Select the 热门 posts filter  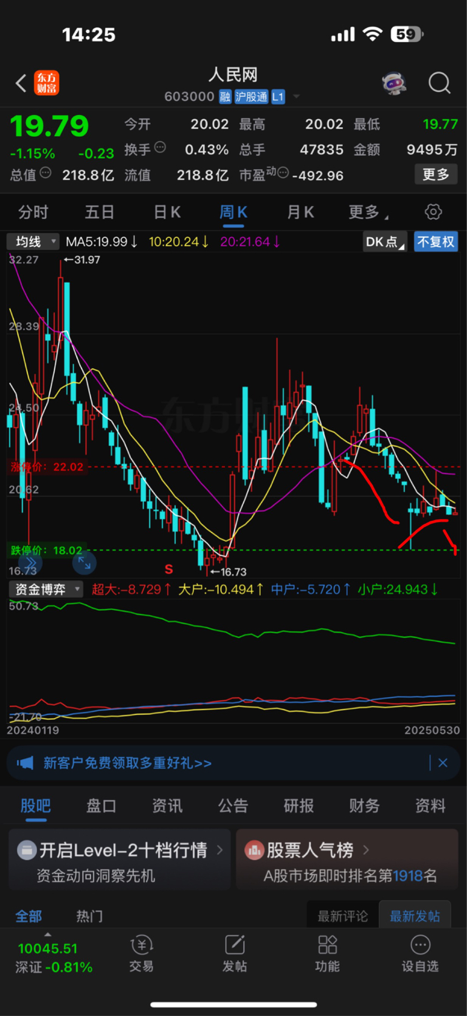[89, 916]
